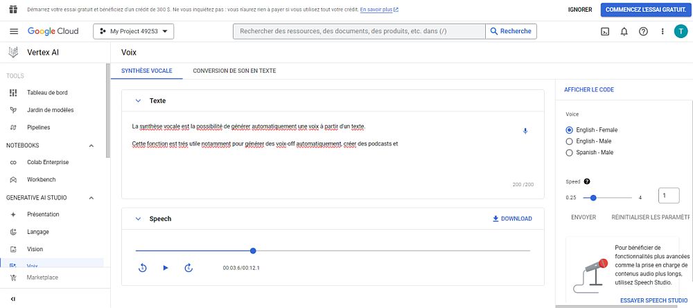Open the notifications bell
The image size is (693, 308).
624,31
